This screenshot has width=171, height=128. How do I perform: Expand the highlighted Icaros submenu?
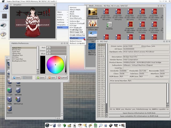63,27
